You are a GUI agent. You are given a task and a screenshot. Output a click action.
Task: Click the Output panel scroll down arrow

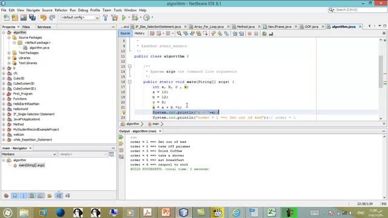[x=384, y=197]
